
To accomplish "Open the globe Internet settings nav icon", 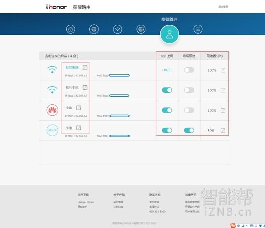I will point(94,29).
